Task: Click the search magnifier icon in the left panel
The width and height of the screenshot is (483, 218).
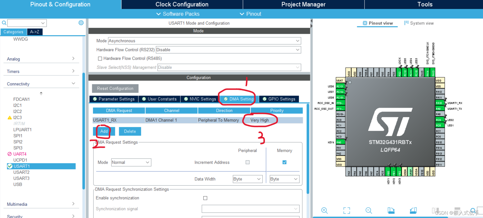Action: pyautogui.click(x=4, y=23)
